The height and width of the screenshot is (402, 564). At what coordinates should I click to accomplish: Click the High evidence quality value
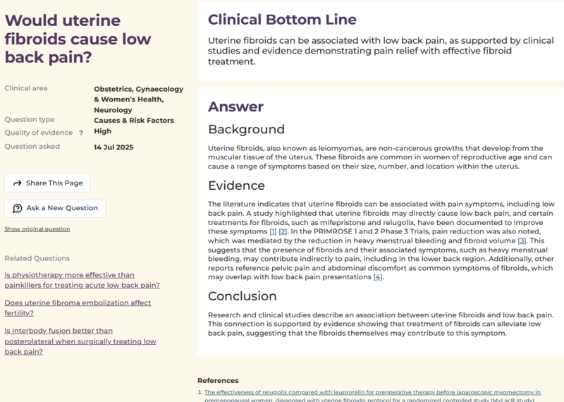[102, 131]
